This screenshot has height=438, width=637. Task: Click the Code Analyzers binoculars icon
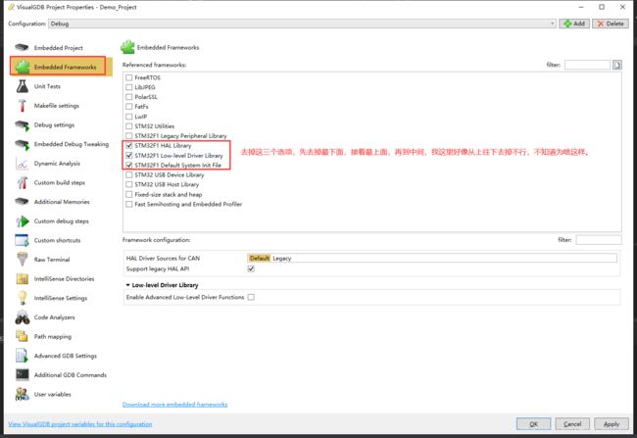point(23,317)
